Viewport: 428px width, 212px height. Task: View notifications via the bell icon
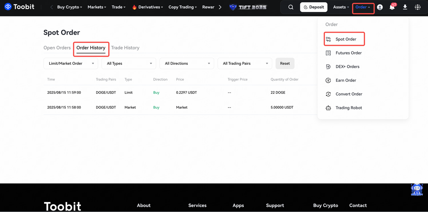[x=392, y=7]
